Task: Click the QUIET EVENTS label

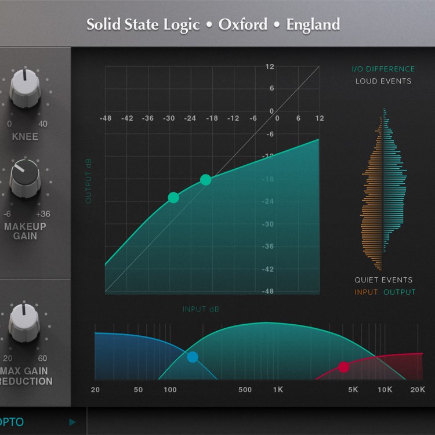Action: point(383,280)
